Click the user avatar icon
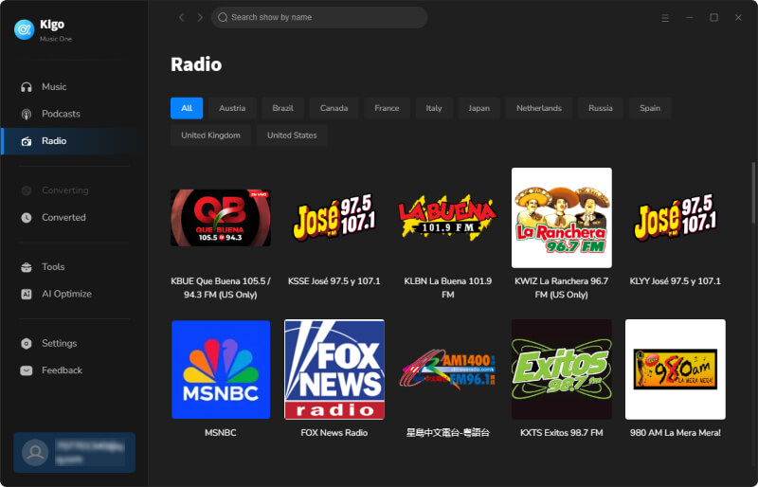 click(35, 452)
